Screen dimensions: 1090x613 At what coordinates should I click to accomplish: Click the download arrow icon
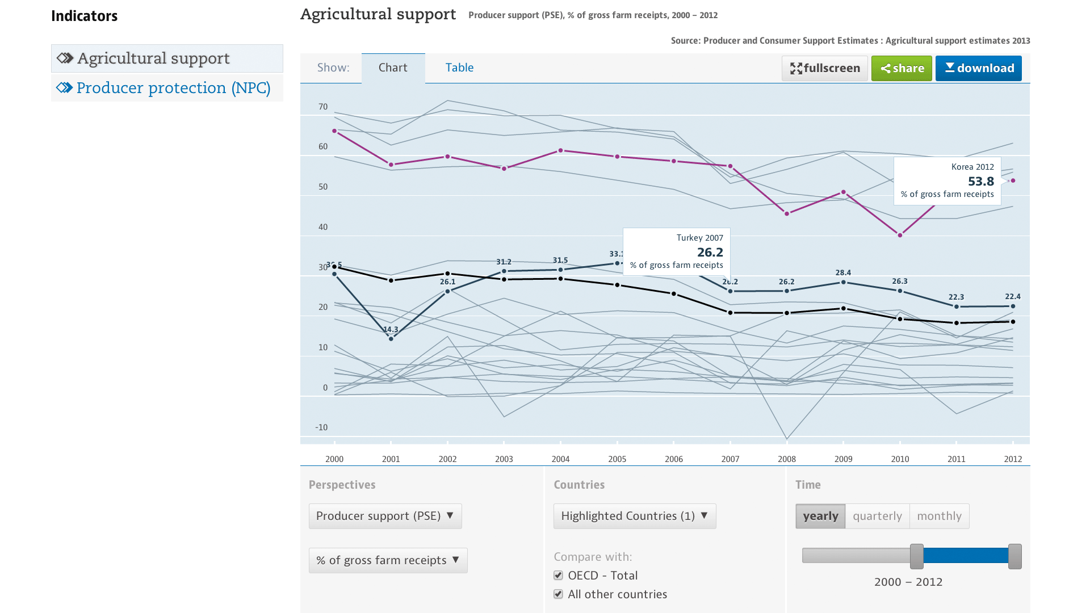tap(950, 68)
